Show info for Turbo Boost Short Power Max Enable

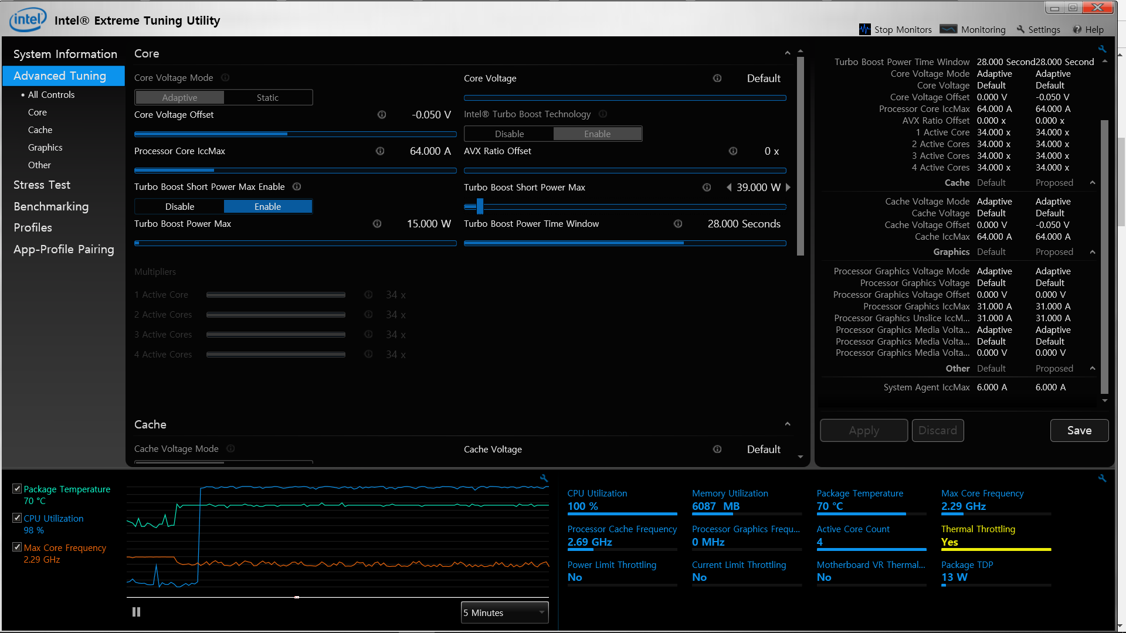pos(297,186)
